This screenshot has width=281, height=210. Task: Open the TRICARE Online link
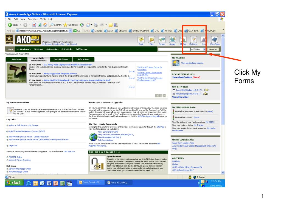pyautogui.click(x=15, y=157)
